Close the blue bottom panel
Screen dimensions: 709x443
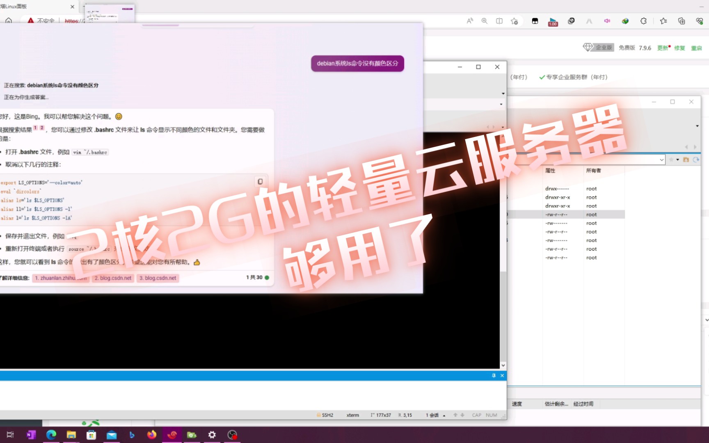tap(502, 375)
